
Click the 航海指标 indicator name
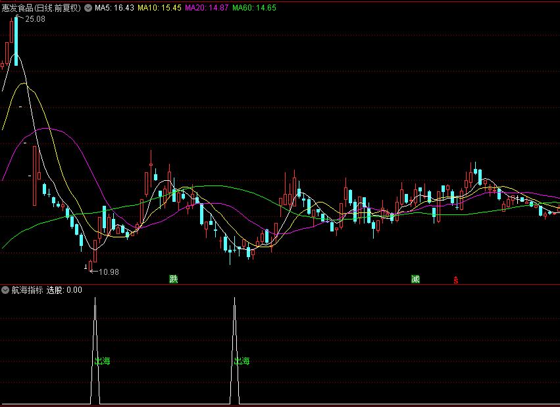[27, 290]
